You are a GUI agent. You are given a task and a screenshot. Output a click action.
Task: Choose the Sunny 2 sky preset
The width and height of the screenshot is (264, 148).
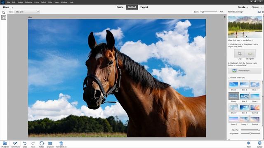coord(234,119)
